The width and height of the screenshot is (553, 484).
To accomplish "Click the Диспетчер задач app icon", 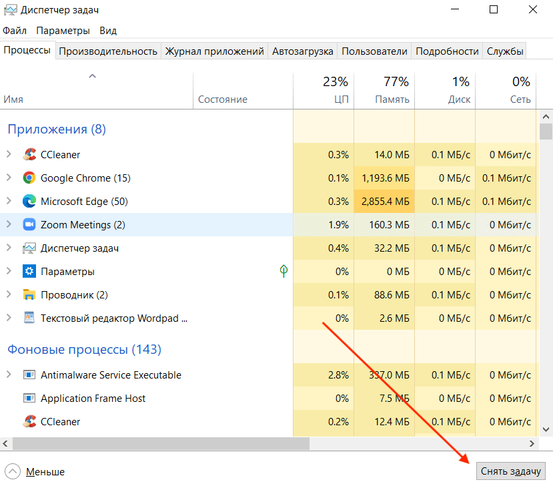I will pos(29,248).
